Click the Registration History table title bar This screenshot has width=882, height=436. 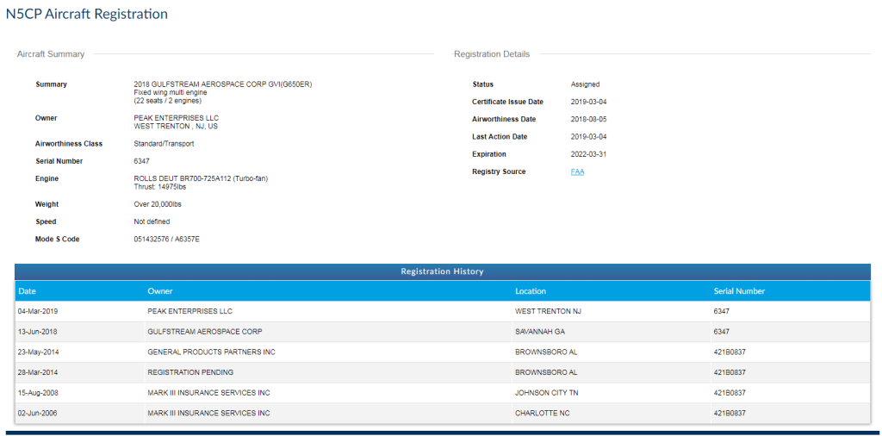click(442, 271)
